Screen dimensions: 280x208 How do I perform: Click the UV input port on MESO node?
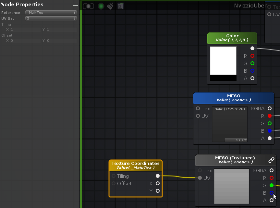(198, 116)
